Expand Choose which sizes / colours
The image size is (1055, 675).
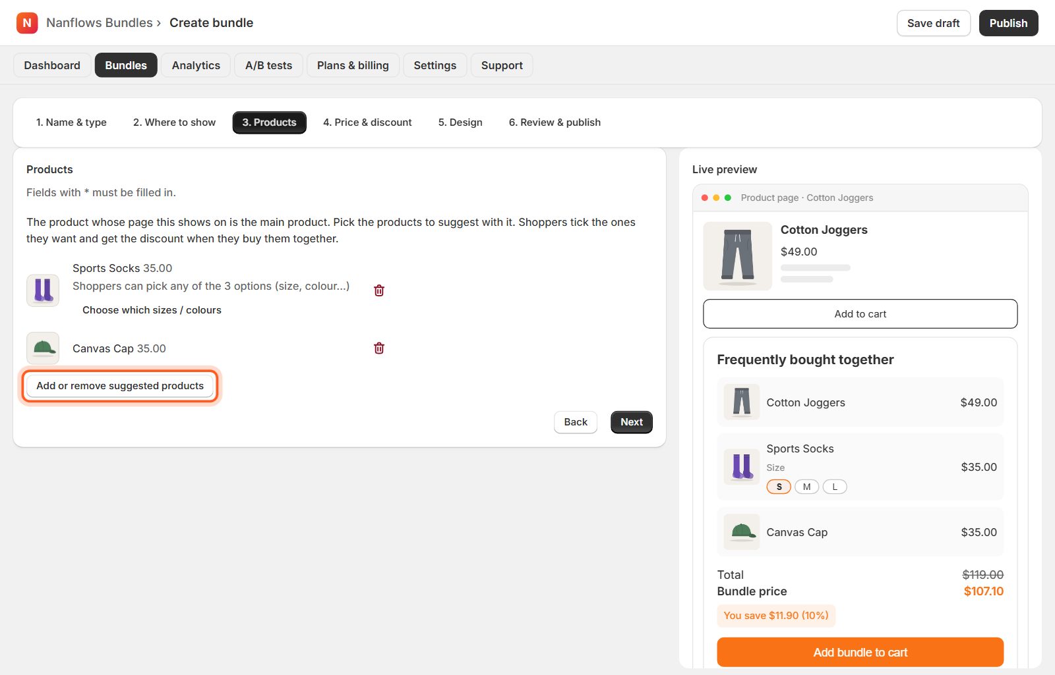point(152,310)
